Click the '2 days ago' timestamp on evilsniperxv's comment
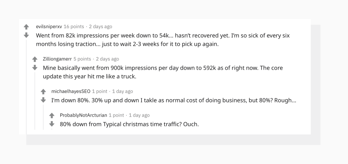The height and width of the screenshot is (164, 348). 100,27
